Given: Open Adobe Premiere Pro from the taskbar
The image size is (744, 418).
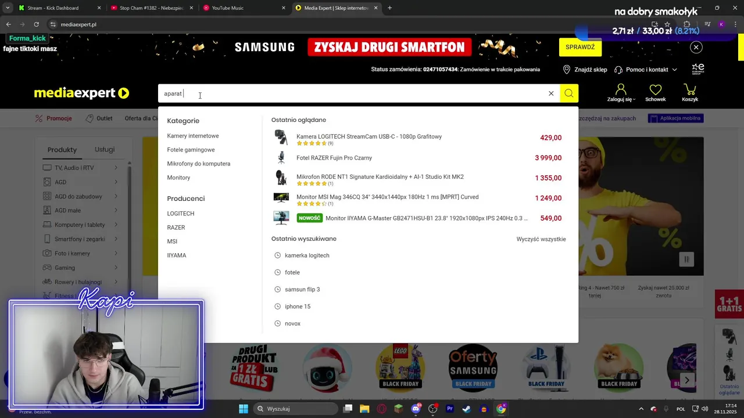Looking at the screenshot, I should coord(449,409).
